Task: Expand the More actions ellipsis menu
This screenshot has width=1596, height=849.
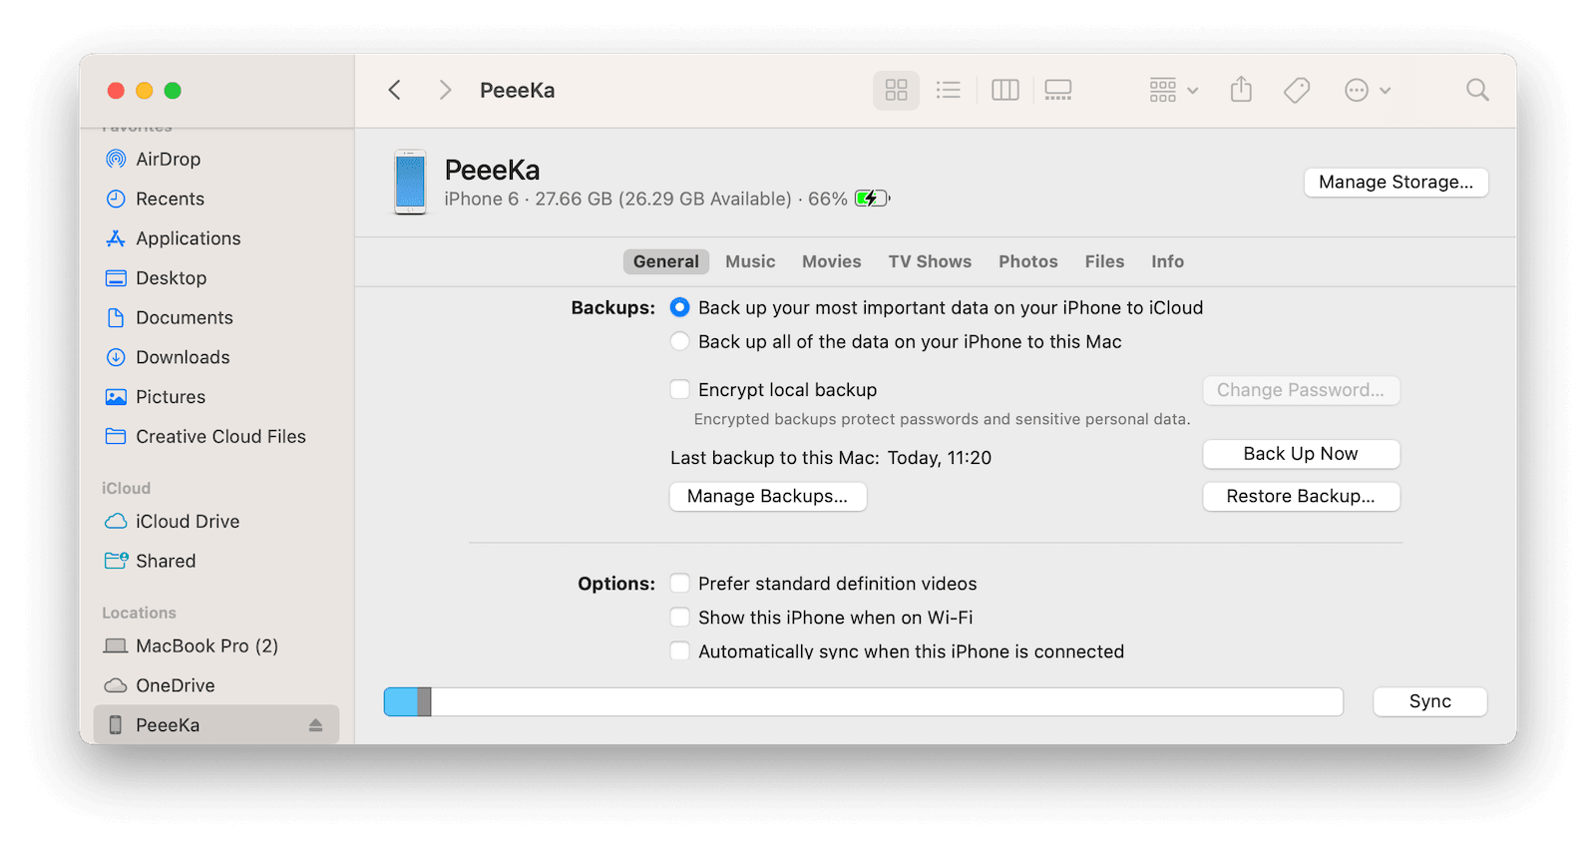Action: click(1367, 91)
